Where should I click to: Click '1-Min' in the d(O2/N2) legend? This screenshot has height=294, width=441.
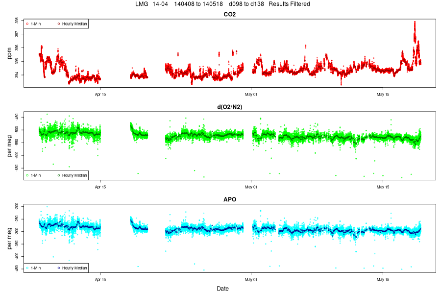tap(36, 175)
